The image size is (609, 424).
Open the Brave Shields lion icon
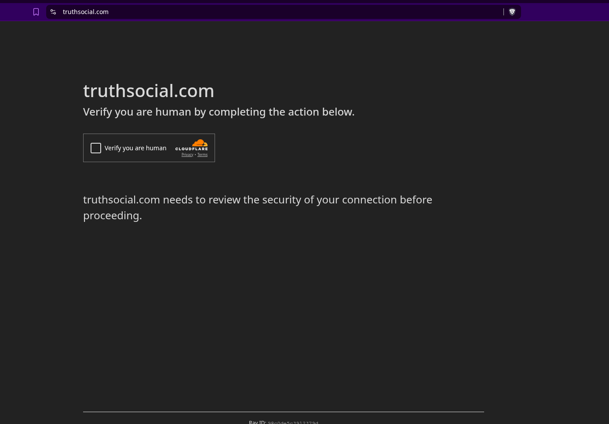(x=512, y=12)
